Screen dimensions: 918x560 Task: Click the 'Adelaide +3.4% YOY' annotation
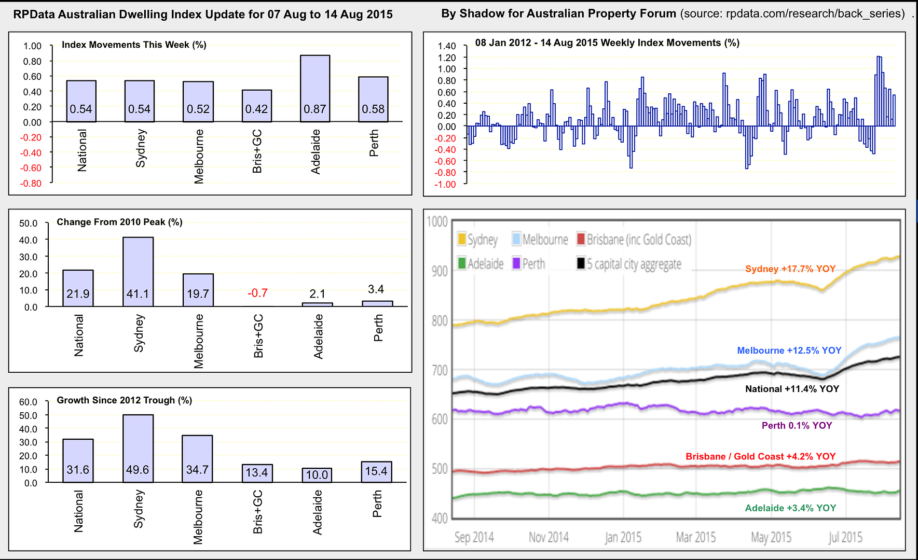(790, 508)
